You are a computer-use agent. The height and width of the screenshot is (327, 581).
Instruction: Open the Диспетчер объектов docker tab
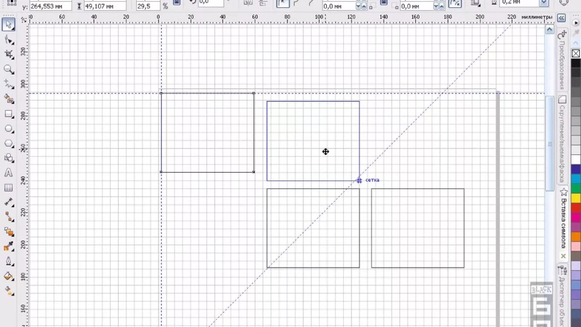[562, 295]
